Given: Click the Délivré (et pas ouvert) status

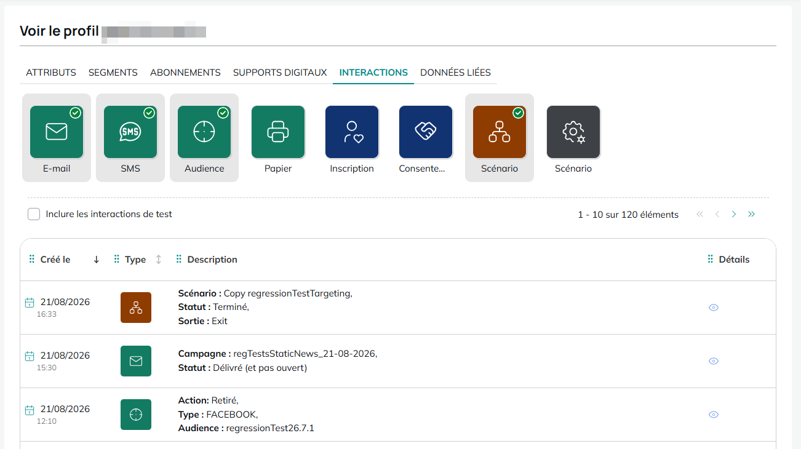Looking at the screenshot, I should [x=260, y=368].
